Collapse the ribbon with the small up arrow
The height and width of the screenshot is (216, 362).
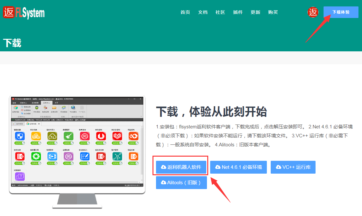tap(141, 116)
